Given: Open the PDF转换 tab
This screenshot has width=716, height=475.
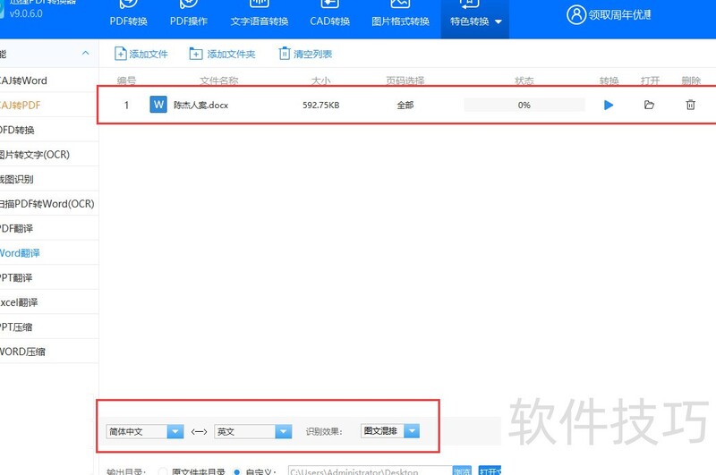Looking at the screenshot, I should point(128,13).
